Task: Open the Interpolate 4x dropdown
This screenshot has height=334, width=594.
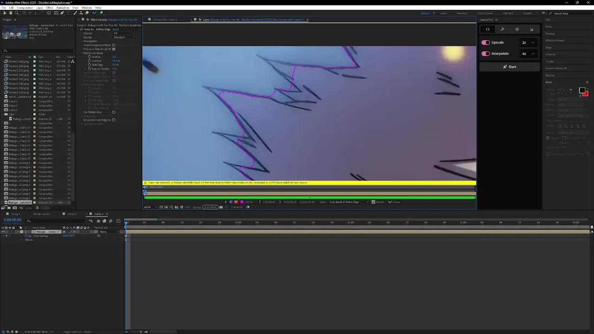Action: click(x=528, y=53)
